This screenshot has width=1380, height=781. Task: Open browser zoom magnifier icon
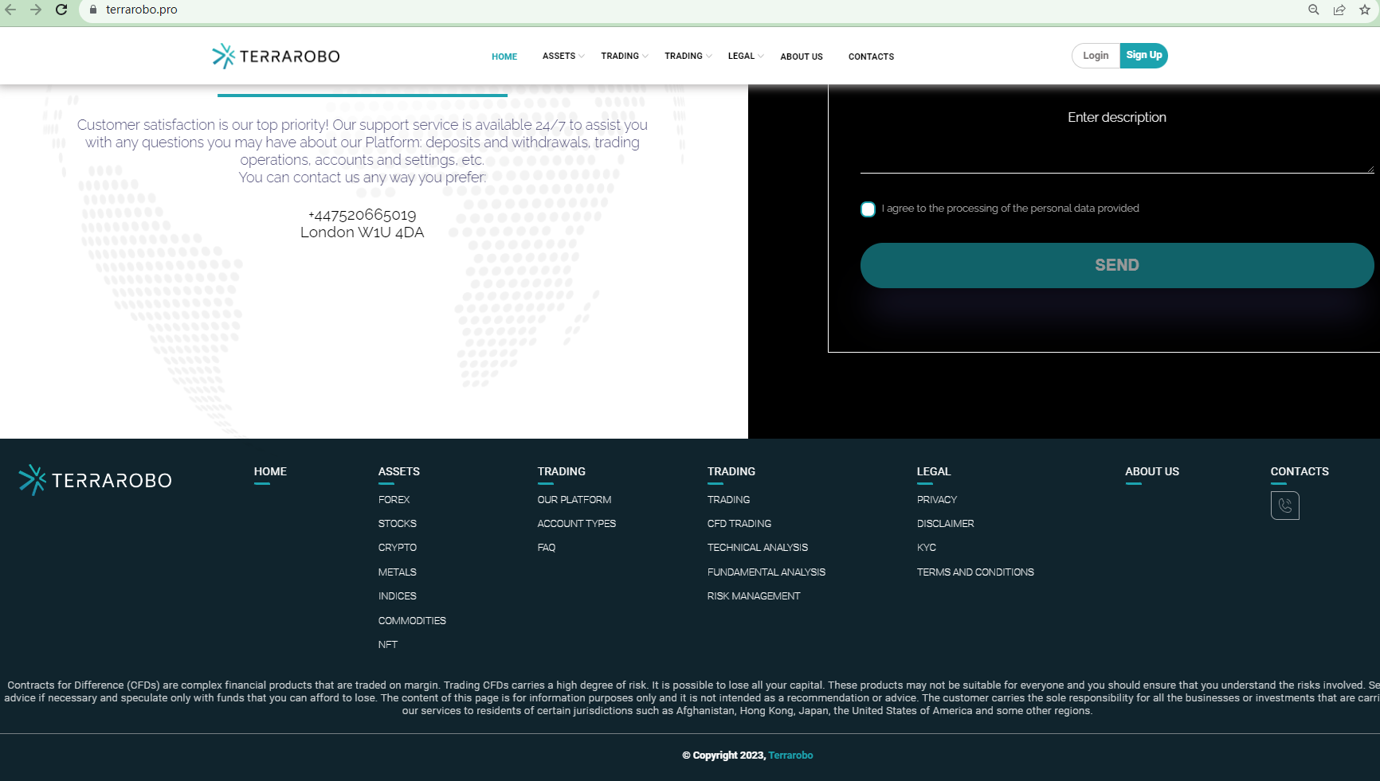pos(1314,10)
